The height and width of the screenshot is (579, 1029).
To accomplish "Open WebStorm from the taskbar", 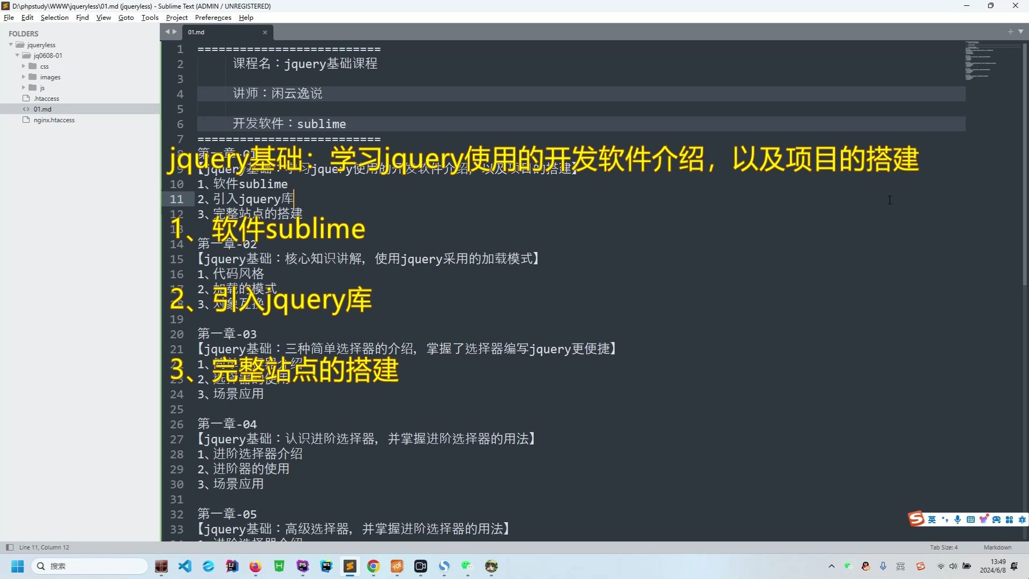I will (326, 567).
